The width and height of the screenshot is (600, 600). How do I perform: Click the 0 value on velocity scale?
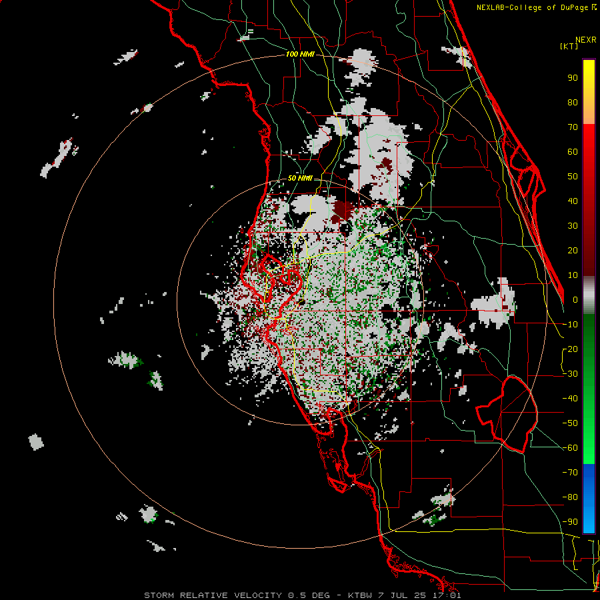(575, 300)
